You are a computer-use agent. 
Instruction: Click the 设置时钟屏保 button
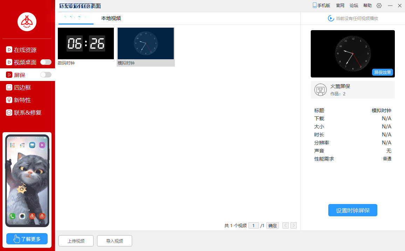click(x=353, y=210)
